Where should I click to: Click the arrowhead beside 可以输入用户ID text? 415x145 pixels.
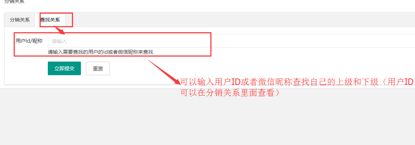tap(177, 81)
